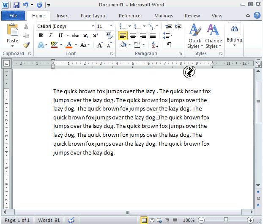This screenshot has width=263, height=224.
Task: Expand the font size 11 dropdown
Action: [x=111, y=26]
